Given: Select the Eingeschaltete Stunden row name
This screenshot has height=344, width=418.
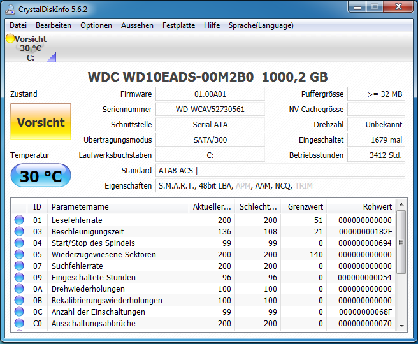Looking at the screenshot, I should (93, 277).
